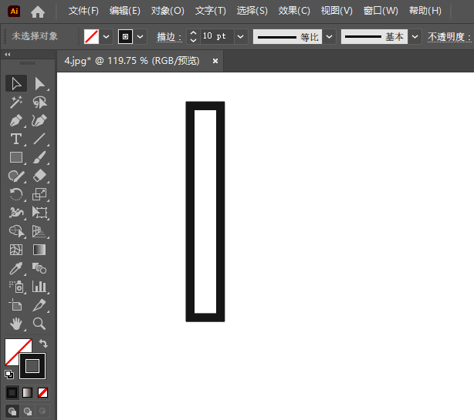Select the Artboard tool
Image resolution: width=474 pixels, height=420 pixels.
pyautogui.click(x=16, y=305)
